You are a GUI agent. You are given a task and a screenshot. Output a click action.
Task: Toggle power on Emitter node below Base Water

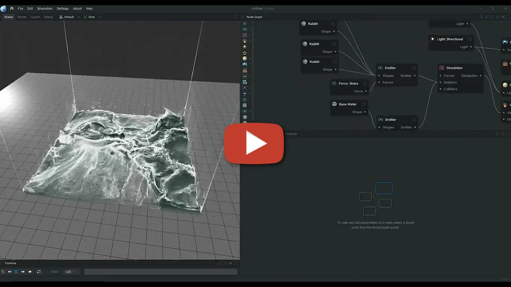pos(414,120)
